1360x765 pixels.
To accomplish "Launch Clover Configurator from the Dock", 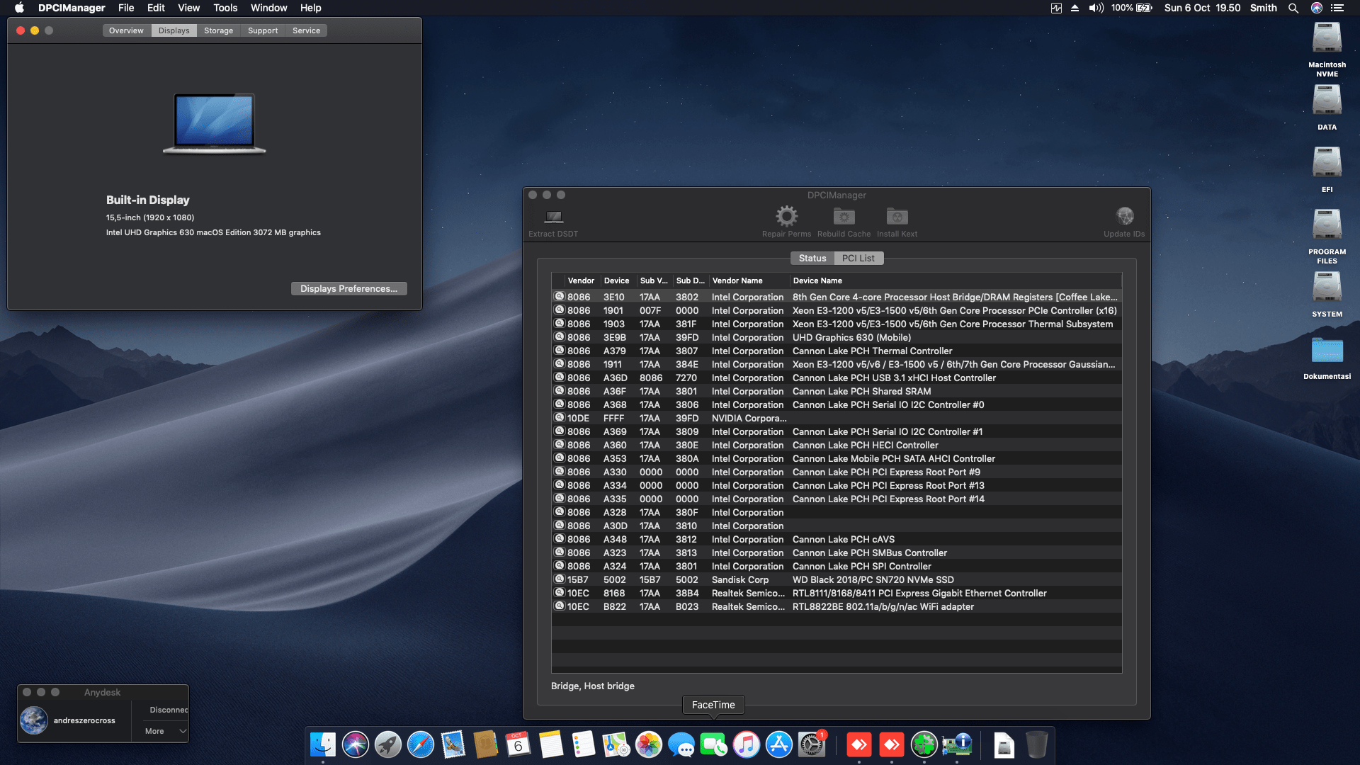I will point(924,745).
